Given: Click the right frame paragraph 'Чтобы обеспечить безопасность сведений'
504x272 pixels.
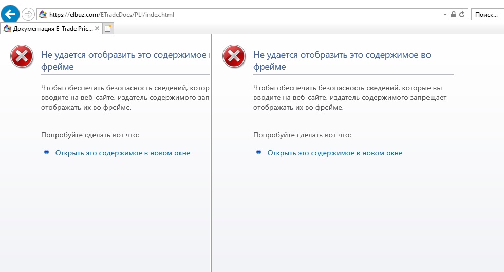Looking at the screenshot, I should coord(350,97).
